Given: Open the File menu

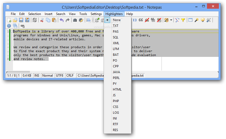Looking at the screenshot, I should [13, 14].
